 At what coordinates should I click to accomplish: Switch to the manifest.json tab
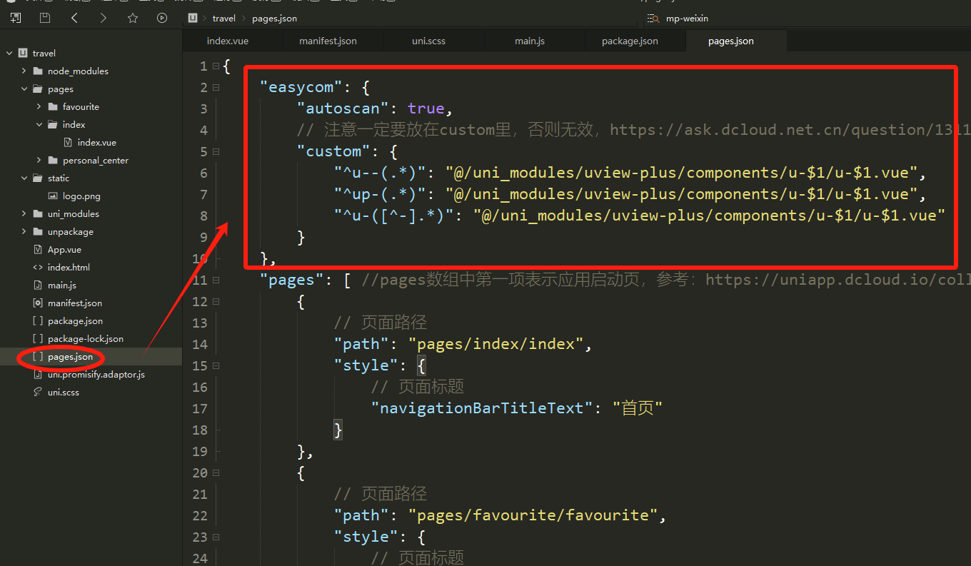pyautogui.click(x=328, y=41)
